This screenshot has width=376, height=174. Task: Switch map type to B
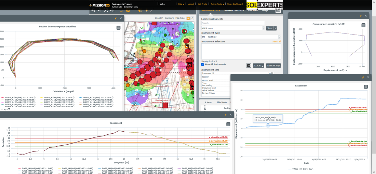188,18
